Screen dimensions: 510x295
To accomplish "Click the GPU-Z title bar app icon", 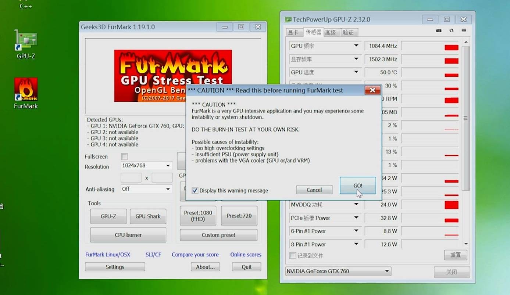I will 288,19.
